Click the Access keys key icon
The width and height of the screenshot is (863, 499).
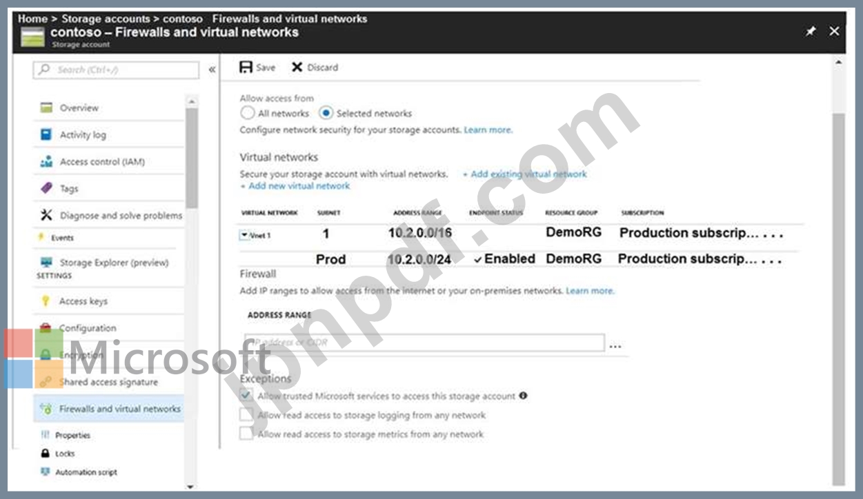coord(46,301)
